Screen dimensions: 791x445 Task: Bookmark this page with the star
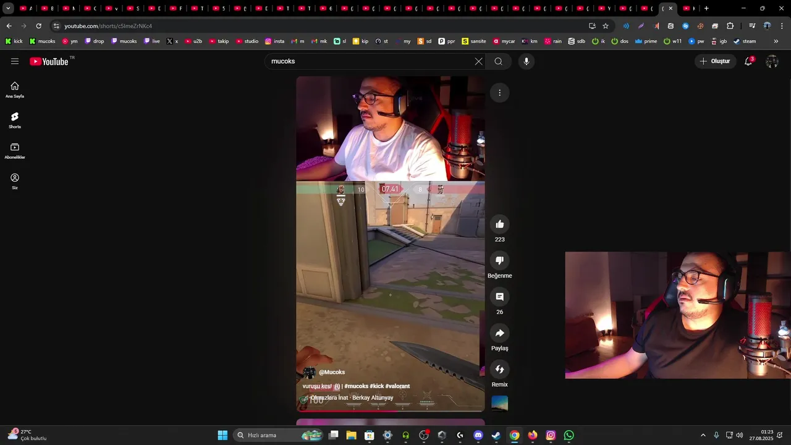click(606, 26)
